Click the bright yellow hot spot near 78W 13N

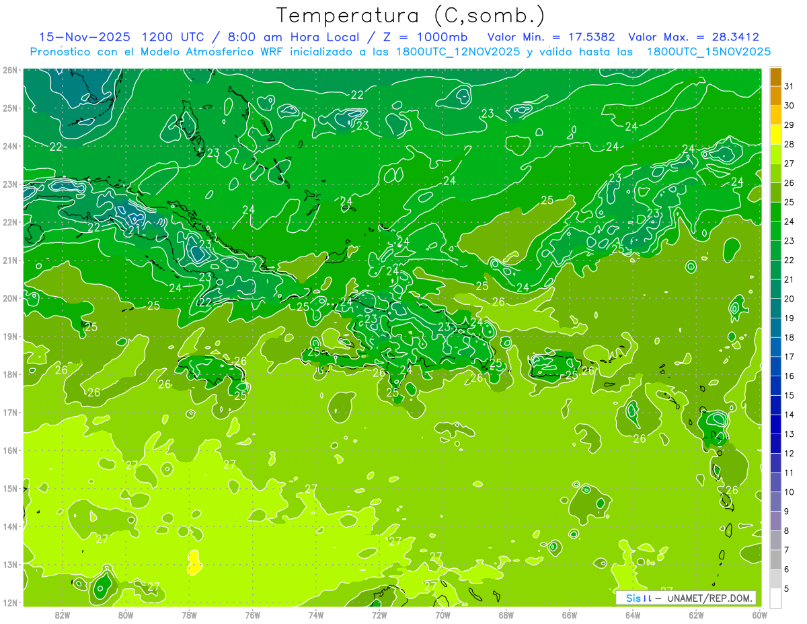194,562
